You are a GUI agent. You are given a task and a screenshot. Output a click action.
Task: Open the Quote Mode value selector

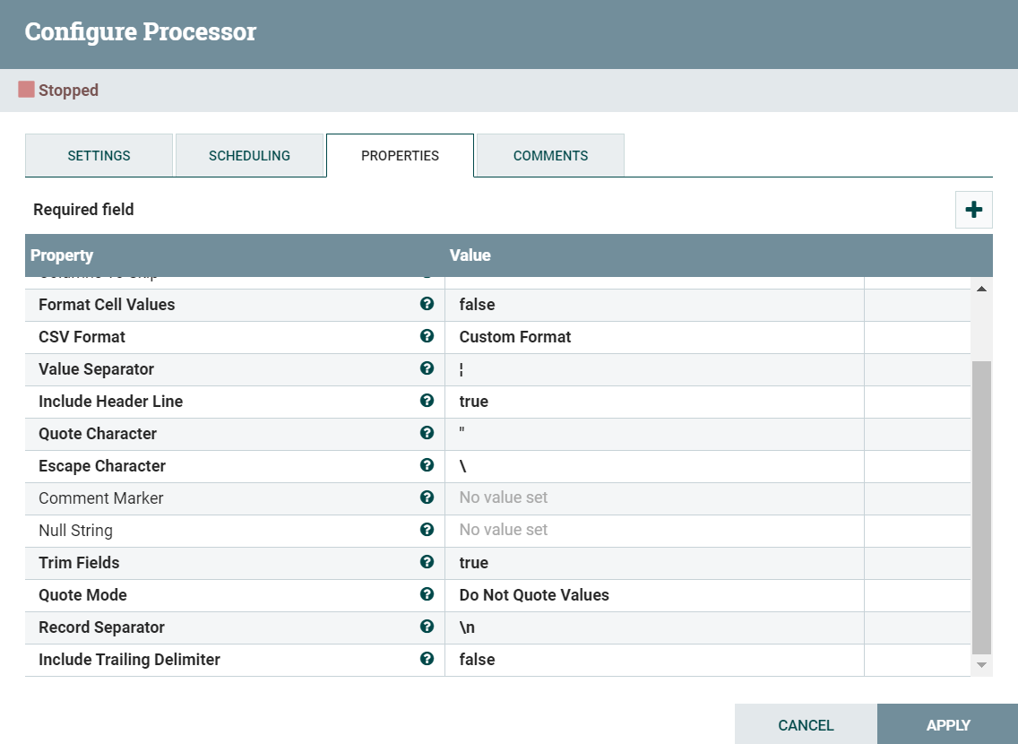(654, 595)
